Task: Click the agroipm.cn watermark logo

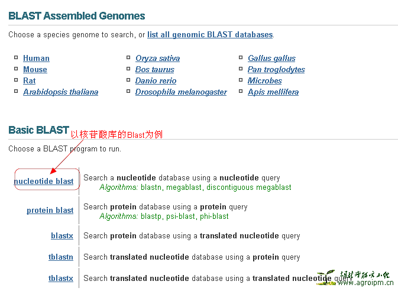Action: (x=355, y=278)
